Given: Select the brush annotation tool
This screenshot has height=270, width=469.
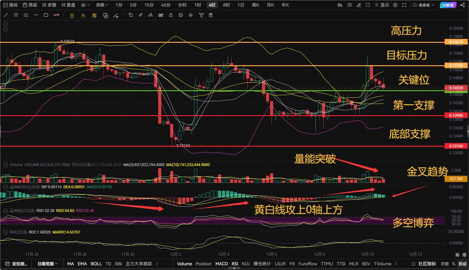Looking at the screenshot, I should [x=151, y=15].
